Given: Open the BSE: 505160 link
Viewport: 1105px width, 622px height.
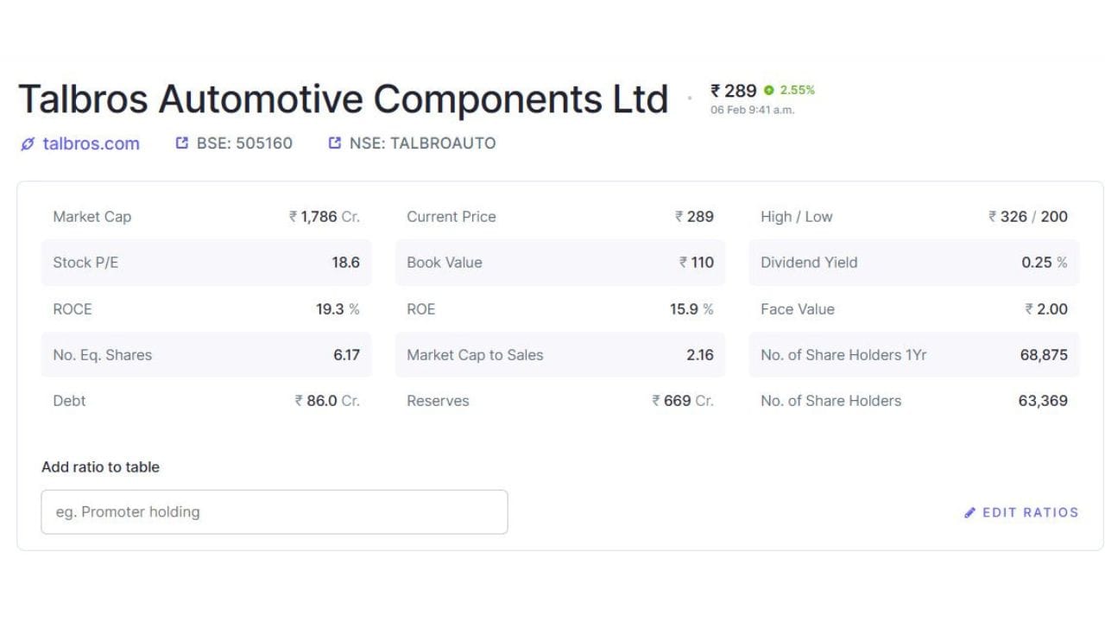Looking at the screenshot, I should 244,143.
